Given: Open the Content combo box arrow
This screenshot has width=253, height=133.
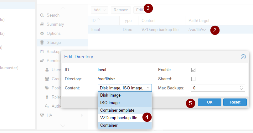Looking at the screenshot, I should point(148,88).
